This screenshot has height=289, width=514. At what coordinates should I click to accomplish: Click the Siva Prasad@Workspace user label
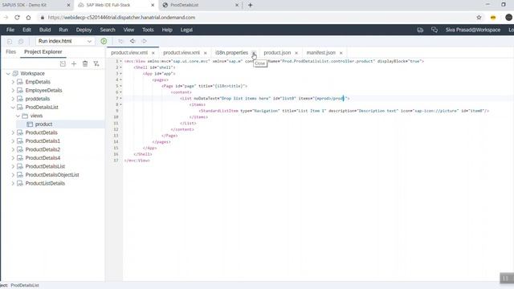click(473, 30)
